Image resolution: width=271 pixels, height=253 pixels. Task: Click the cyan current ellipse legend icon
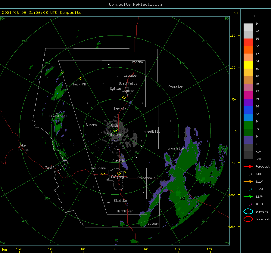[248, 211]
